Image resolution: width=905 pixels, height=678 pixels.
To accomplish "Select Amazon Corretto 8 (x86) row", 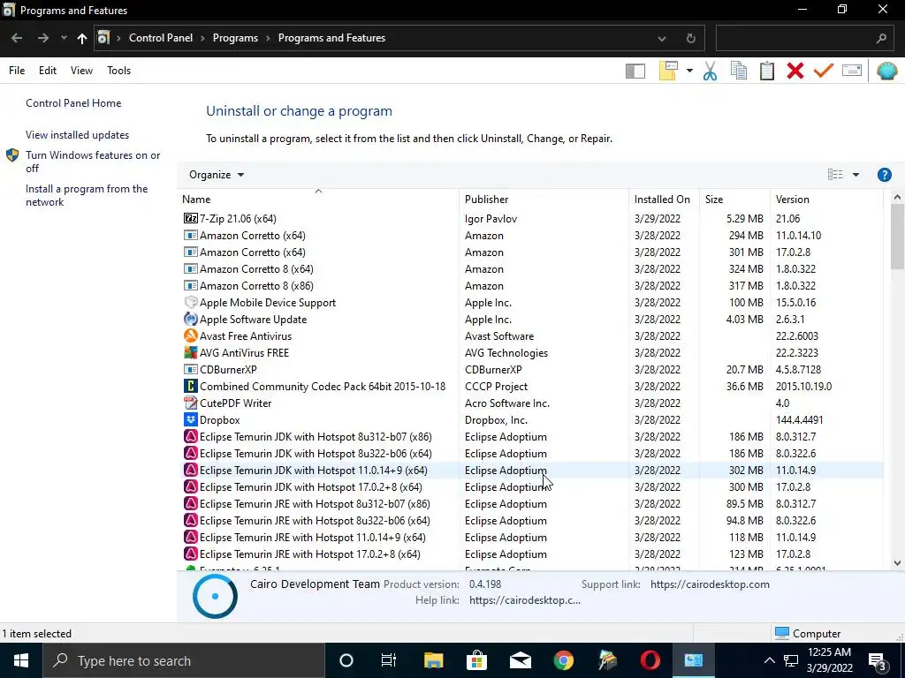I will pyautogui.click(x=531, y=286).
